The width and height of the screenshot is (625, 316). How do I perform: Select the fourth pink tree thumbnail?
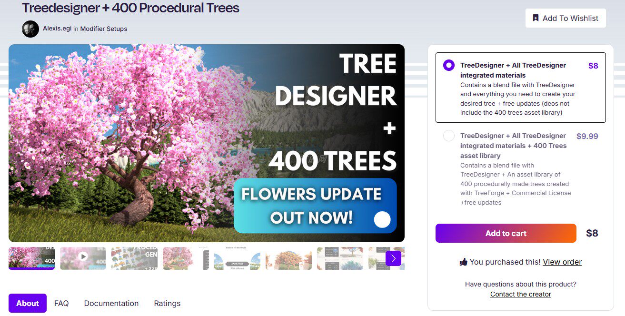point(186,258)
